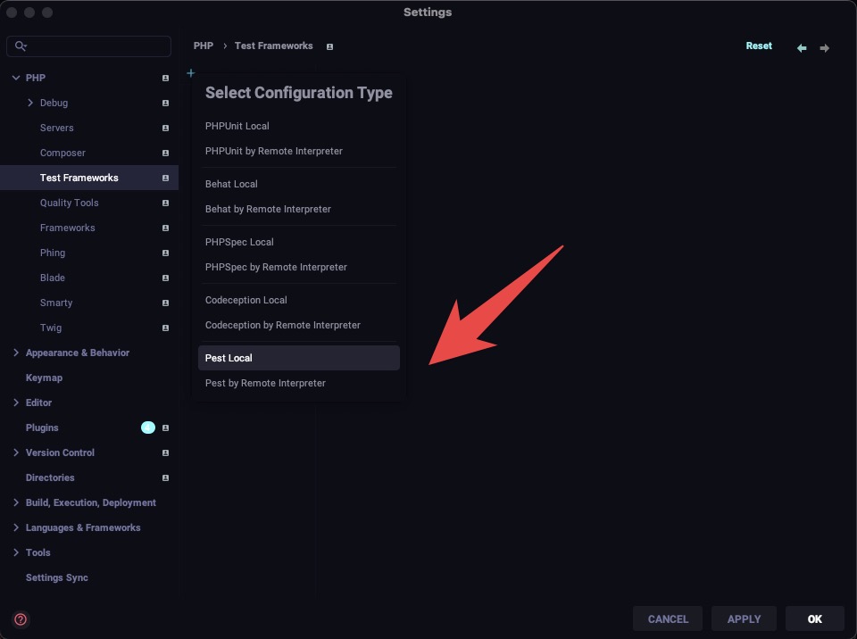Click PHP in the breadcrumb
This screenshot has height=639, width=857.
(x=204, y=46)
